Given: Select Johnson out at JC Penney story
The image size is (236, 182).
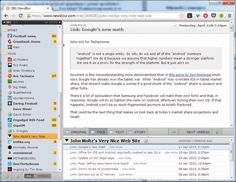Looking at the screenshot, I should click(146, 175).
